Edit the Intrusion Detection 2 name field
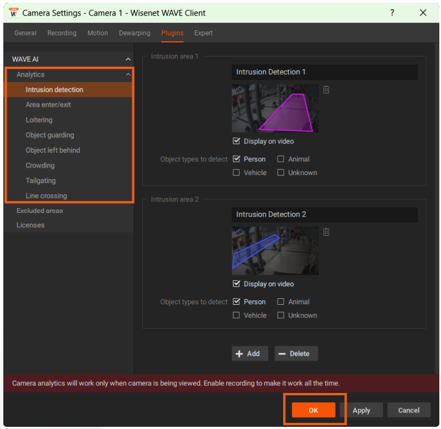The height and width of the screenshot is (429, 441). 325,215
